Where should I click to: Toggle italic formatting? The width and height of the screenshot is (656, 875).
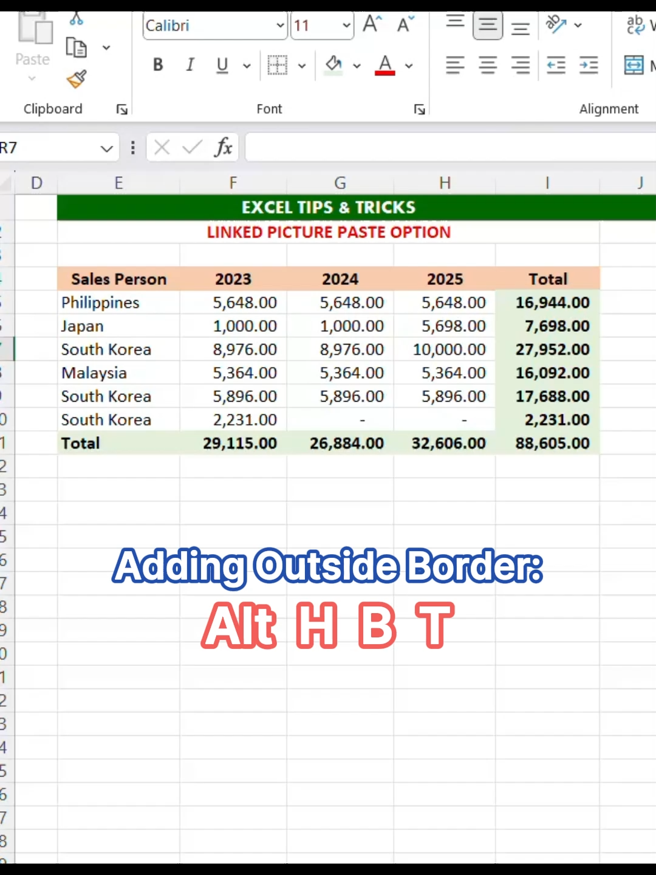[x=190, y=65]
